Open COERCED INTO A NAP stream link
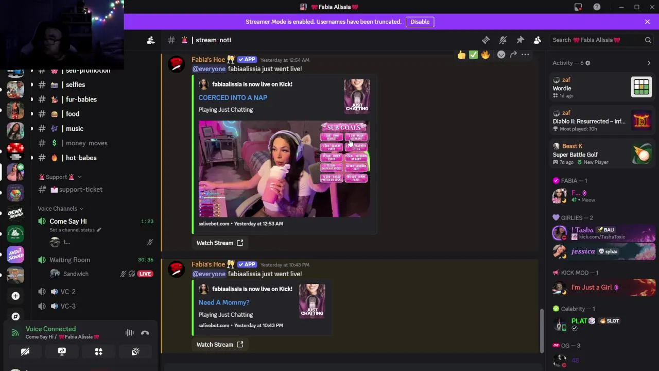The height and width of the screenshot is (371, 659). click(x=233, y=97)
